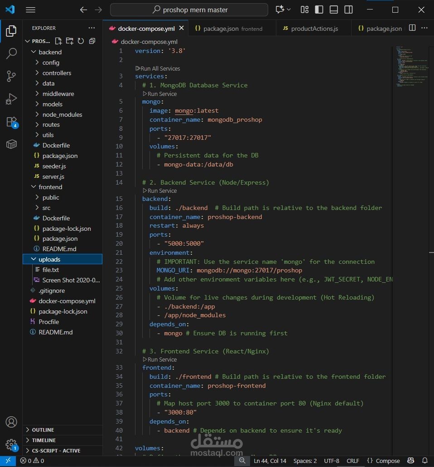
Task: Open the Copilot chat icon in title bar
Action: (x=280, y=10)
